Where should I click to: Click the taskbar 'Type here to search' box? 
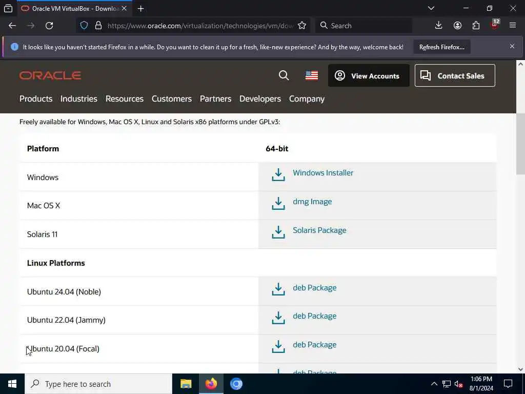[x=98, y=384]
